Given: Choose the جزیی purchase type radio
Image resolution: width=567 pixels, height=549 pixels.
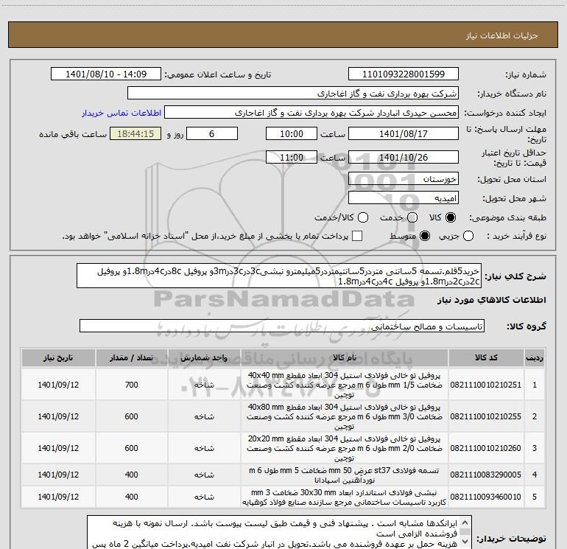Looking at the screenshot, I should coord(468,237).
